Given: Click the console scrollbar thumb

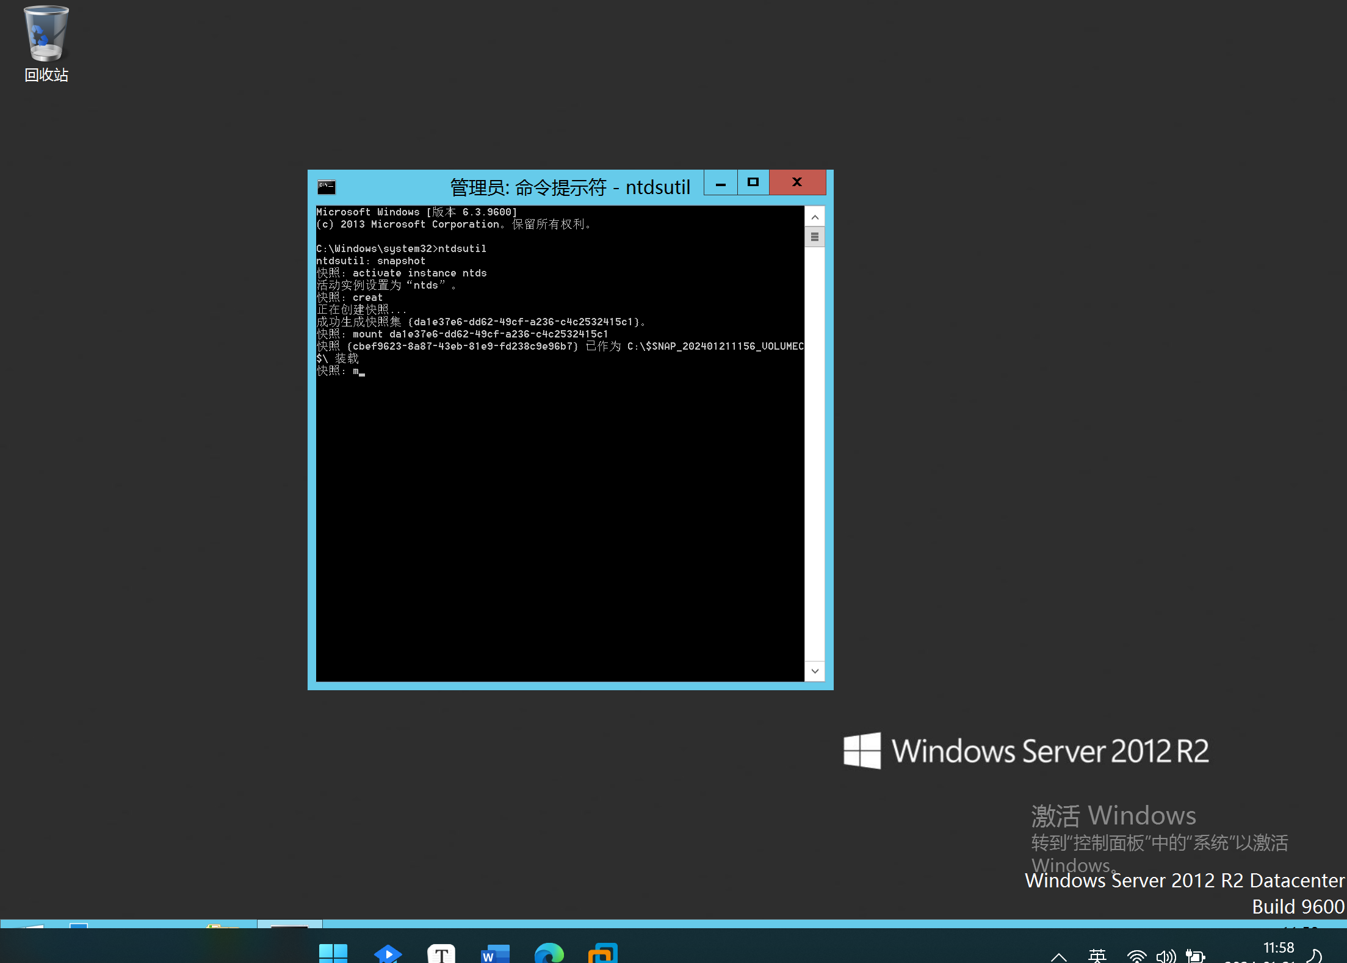Looking at the screenshot, I should point(815,237).
